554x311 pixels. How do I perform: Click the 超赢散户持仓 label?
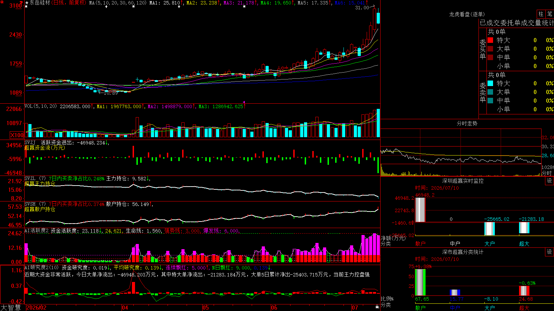(40, 209)
